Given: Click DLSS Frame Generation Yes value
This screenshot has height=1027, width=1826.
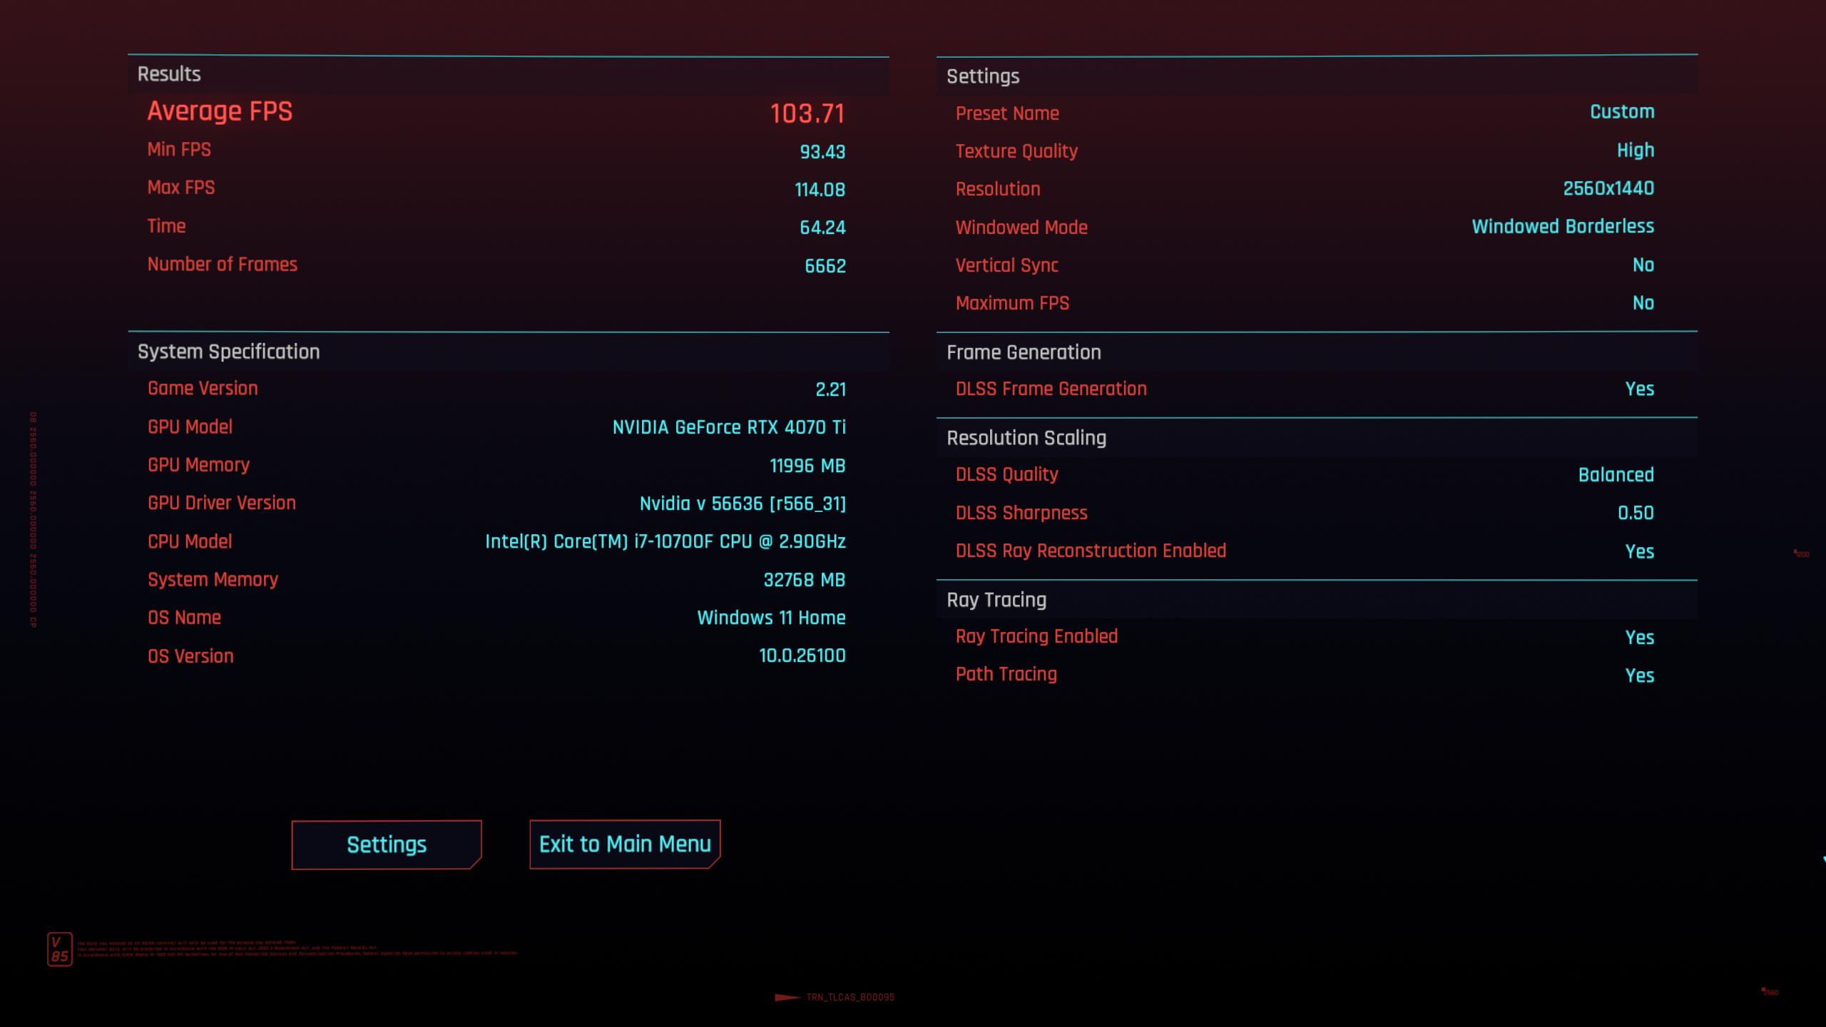Looking at the screenshot, I should tap(1639, 389).
